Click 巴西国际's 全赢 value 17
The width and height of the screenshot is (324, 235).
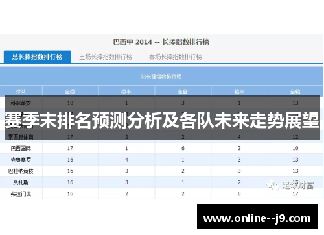[x=70, y=148]
